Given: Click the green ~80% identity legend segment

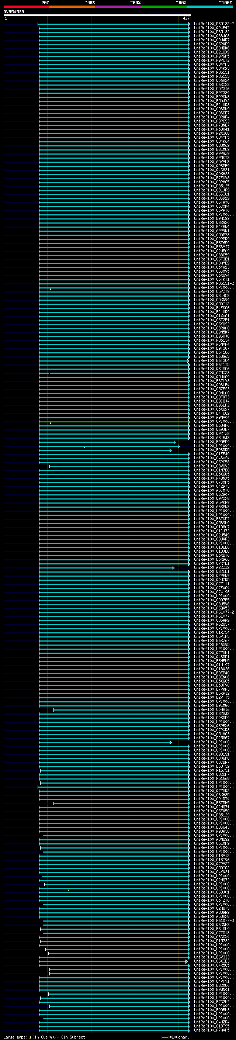Looking at the screenshot, I should pyautogui.click(x=164, y=7).
